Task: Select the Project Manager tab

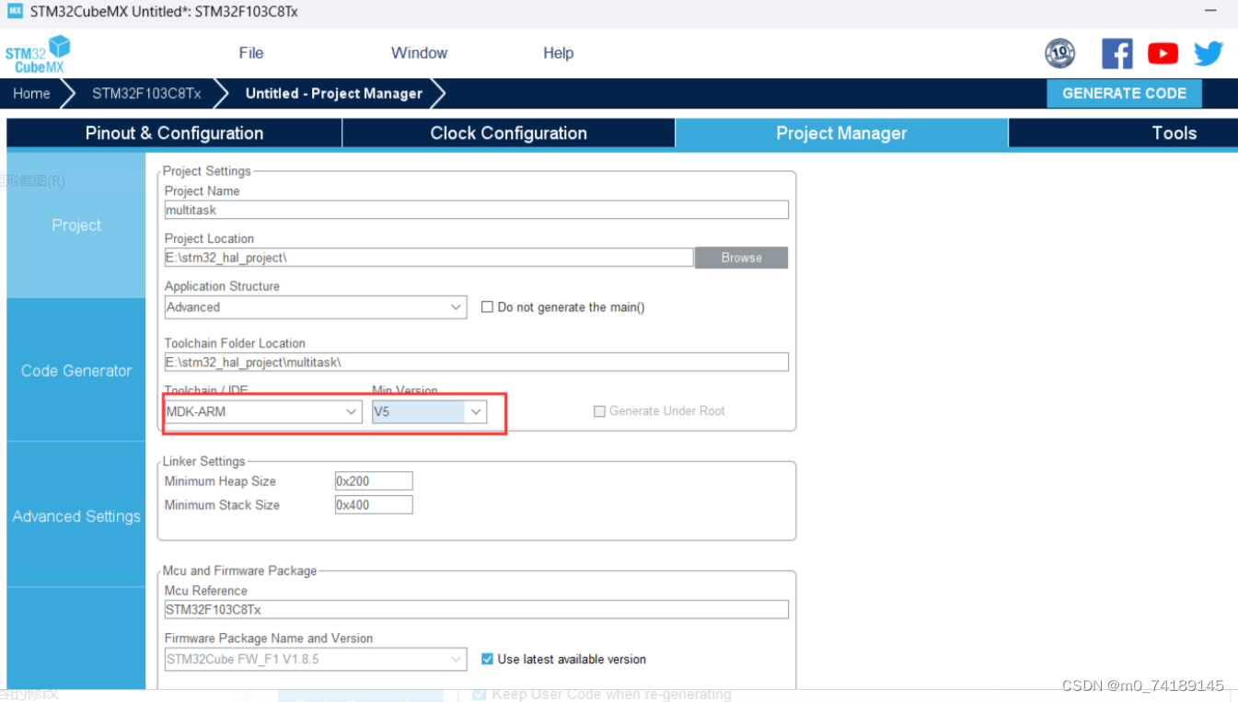Action: pos(842,133)
